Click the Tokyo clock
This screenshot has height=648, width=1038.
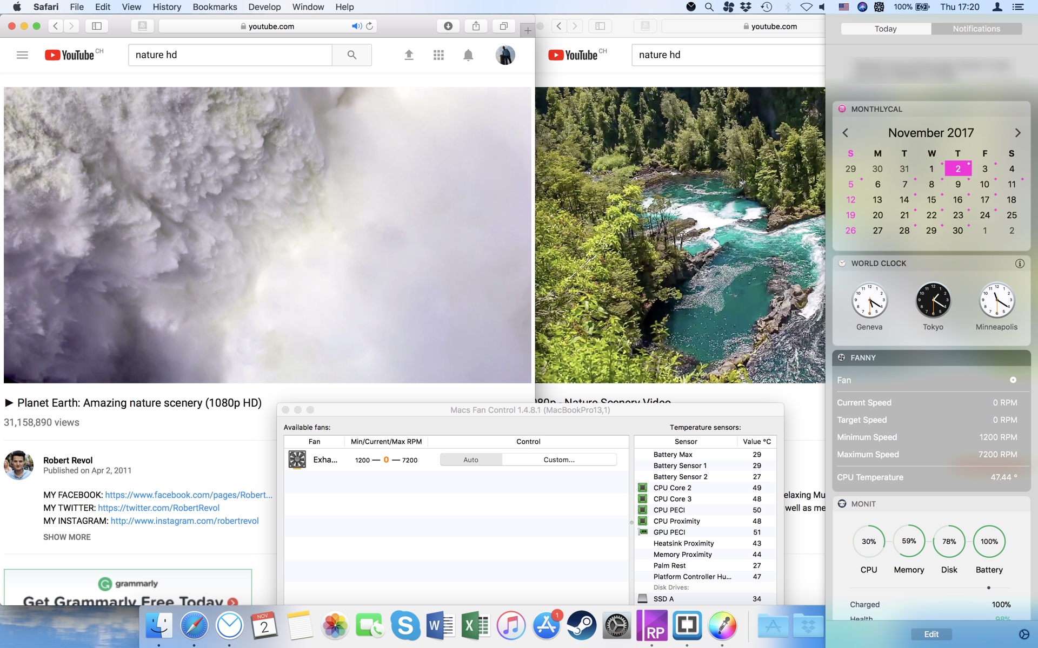coord(933,301)
